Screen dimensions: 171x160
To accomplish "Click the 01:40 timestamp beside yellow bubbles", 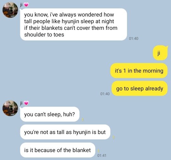I will point(105,94).
